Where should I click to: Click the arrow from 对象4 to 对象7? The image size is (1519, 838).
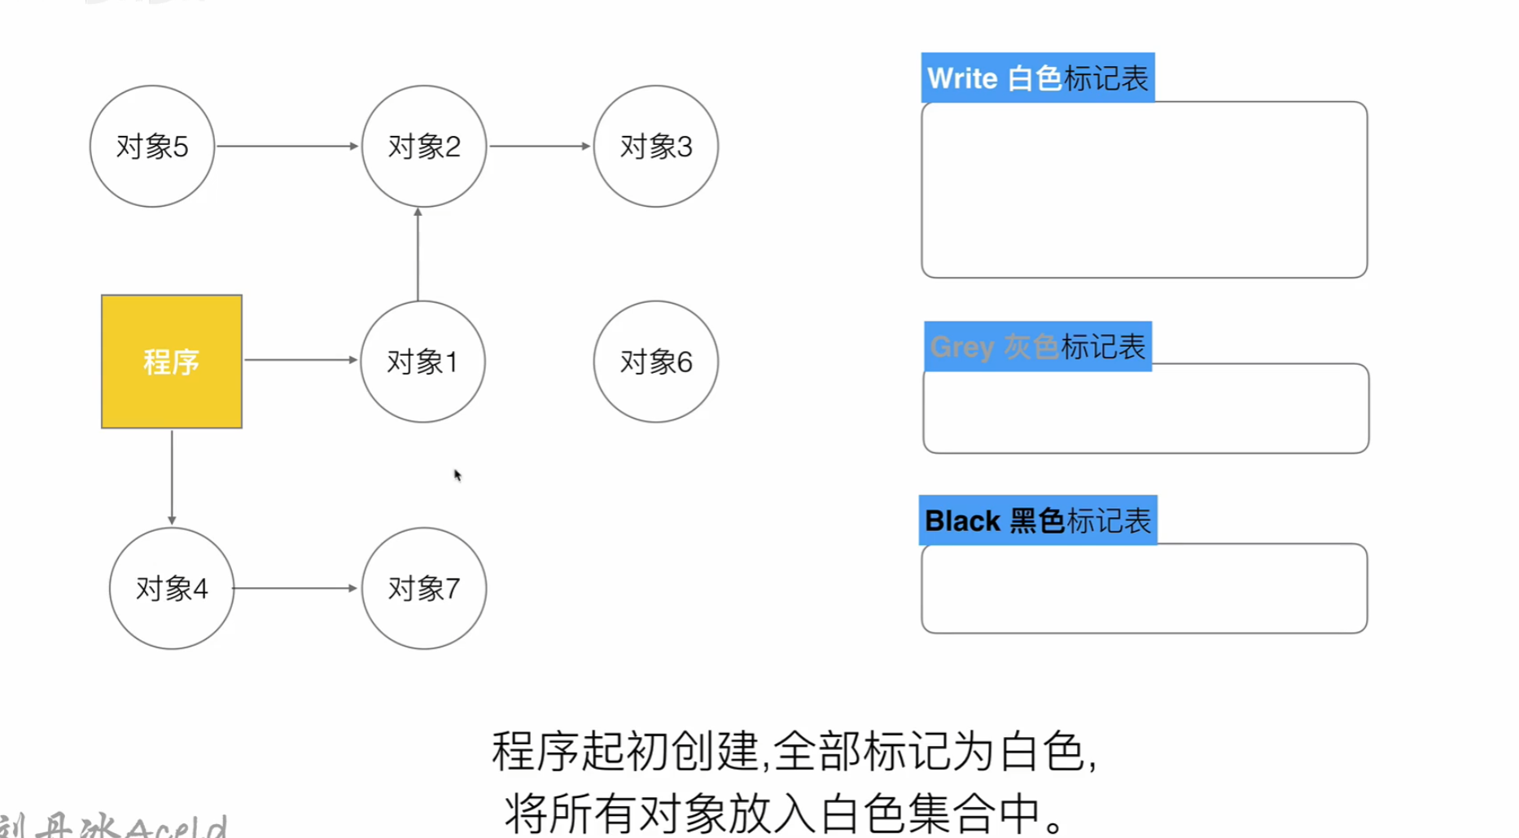295,588
